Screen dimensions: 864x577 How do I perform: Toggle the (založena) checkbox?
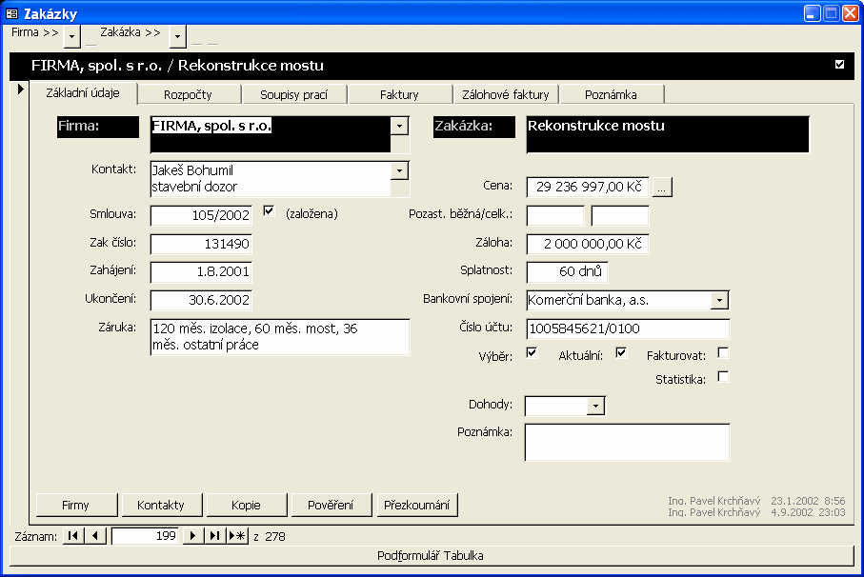(x=268, y=211)
